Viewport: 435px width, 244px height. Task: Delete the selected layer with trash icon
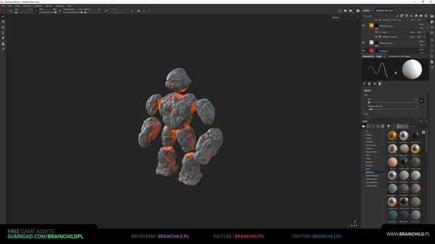click(425, 16)
